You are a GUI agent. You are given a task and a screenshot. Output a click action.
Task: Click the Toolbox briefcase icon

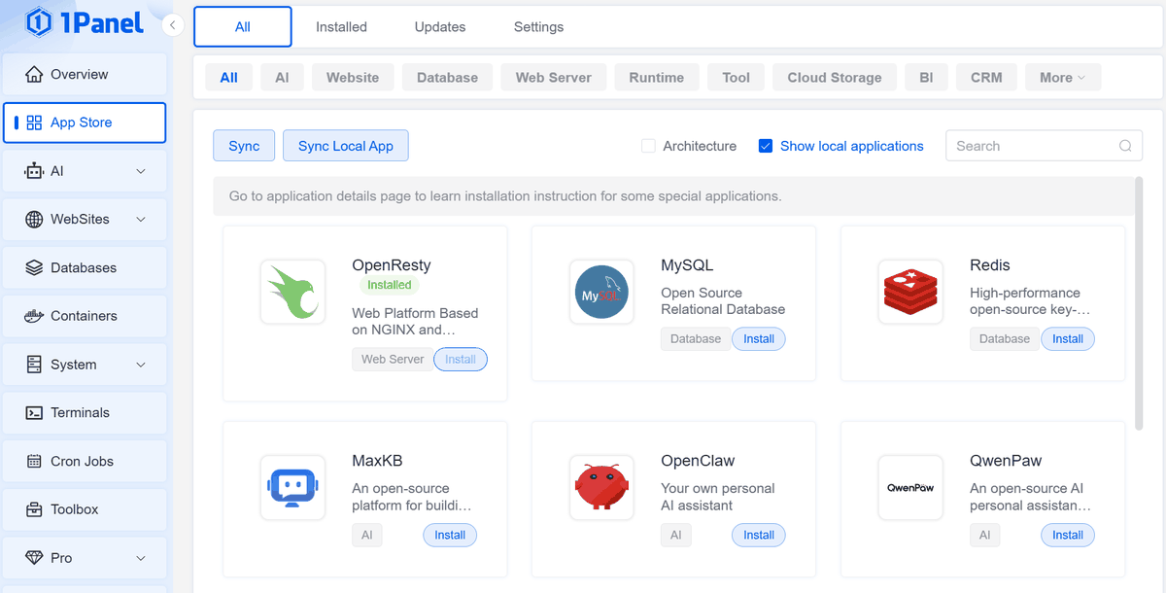tap(34, 509)
